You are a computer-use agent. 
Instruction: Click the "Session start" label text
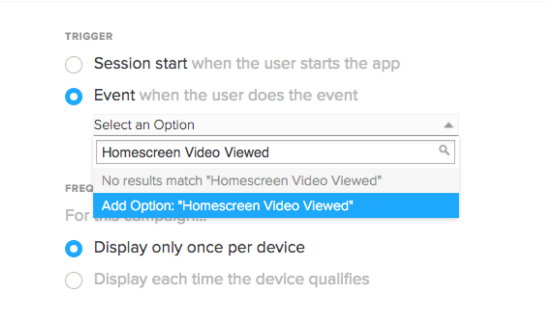pyautogui.click(x=140, y=64)
